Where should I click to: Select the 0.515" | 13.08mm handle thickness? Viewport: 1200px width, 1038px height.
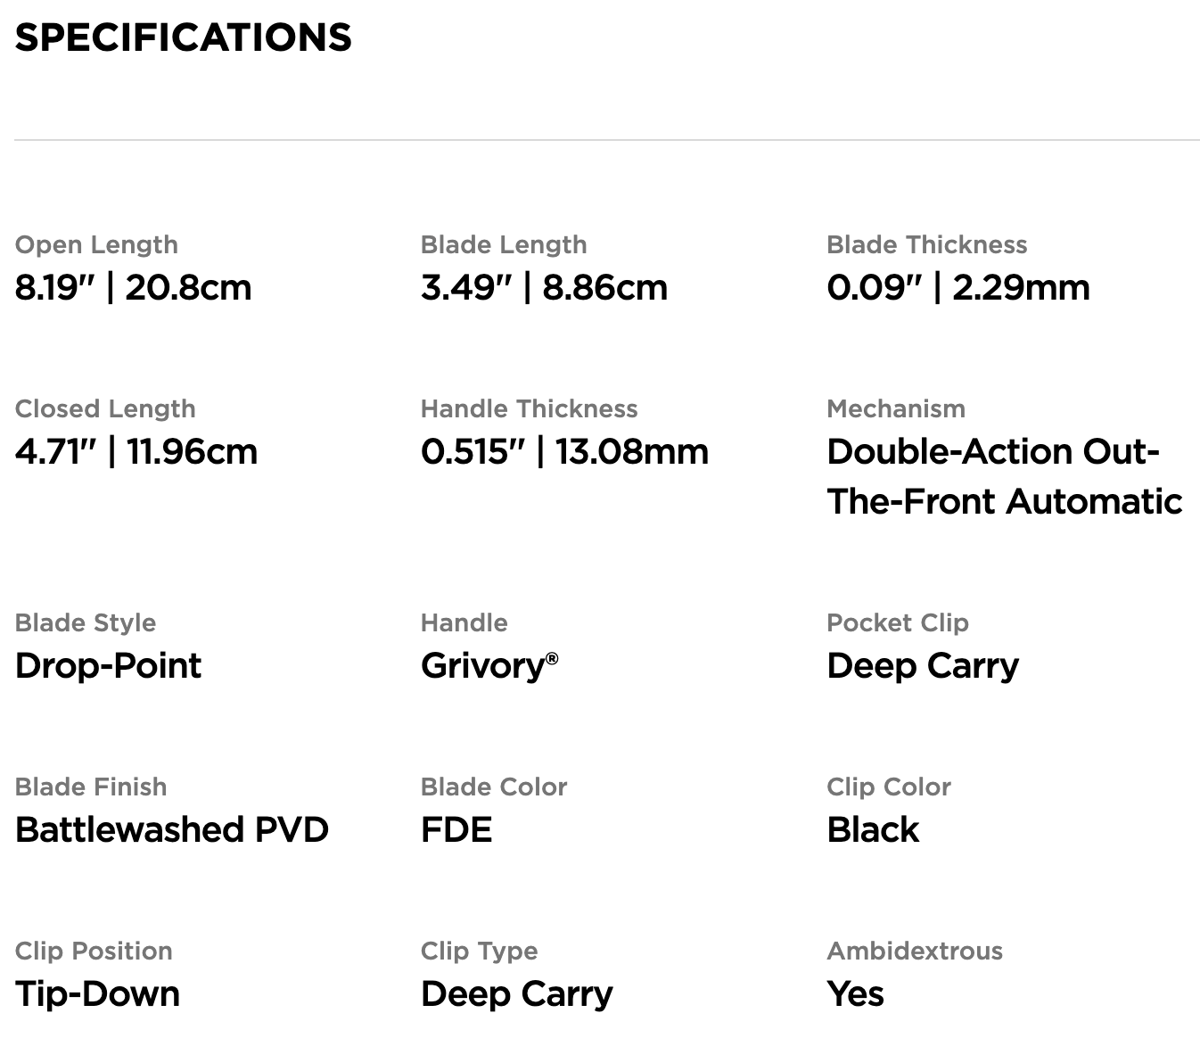tap(564, 451)
